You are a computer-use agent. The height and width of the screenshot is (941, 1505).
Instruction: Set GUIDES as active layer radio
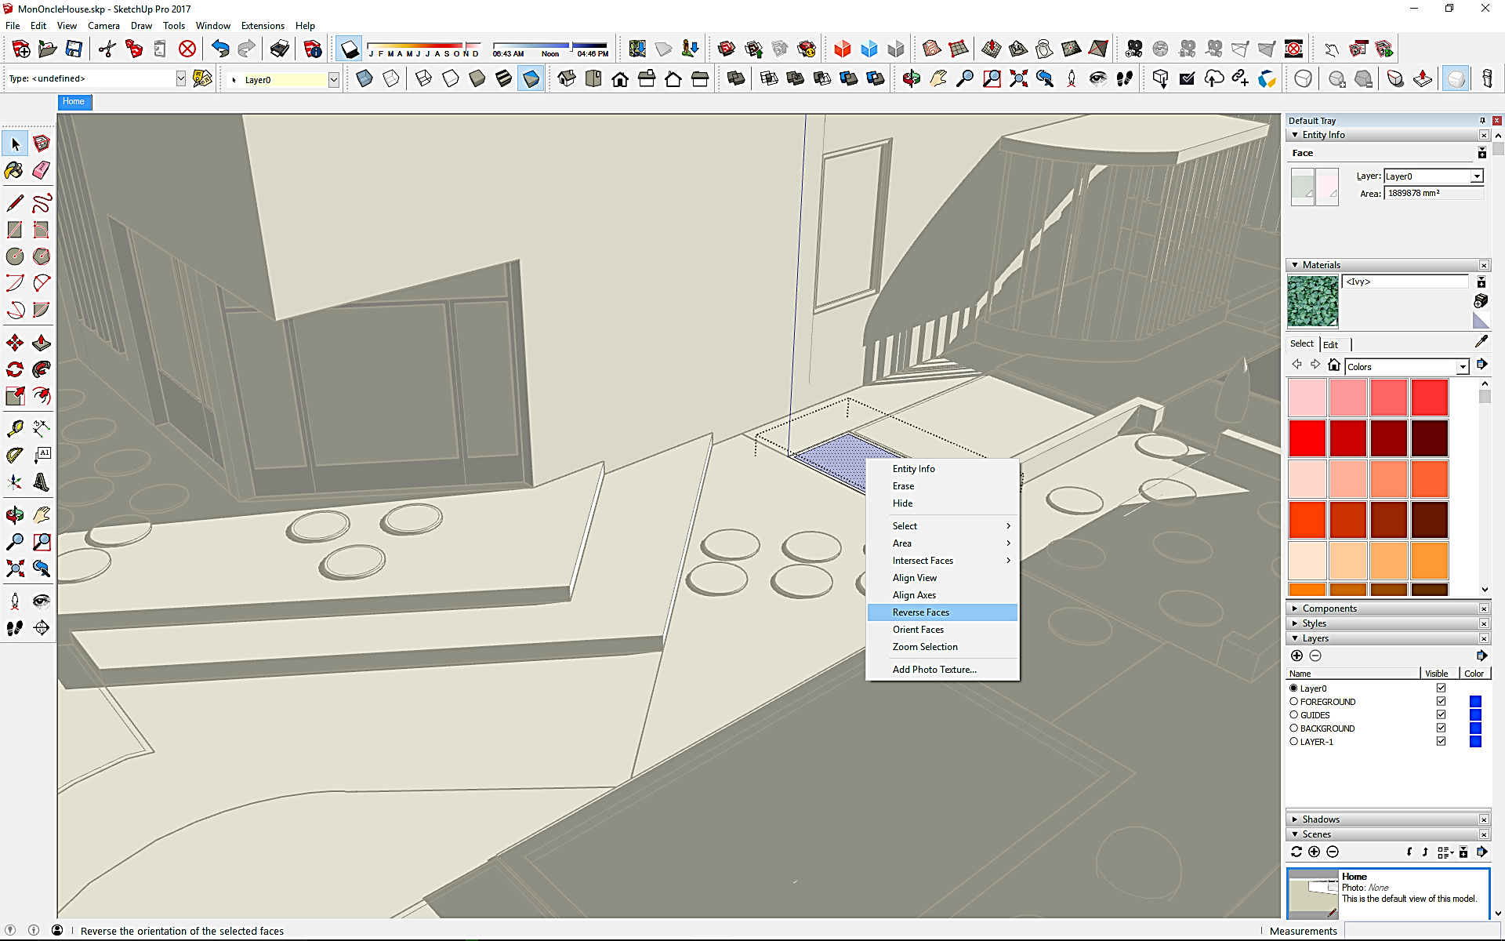point(1294,714)
